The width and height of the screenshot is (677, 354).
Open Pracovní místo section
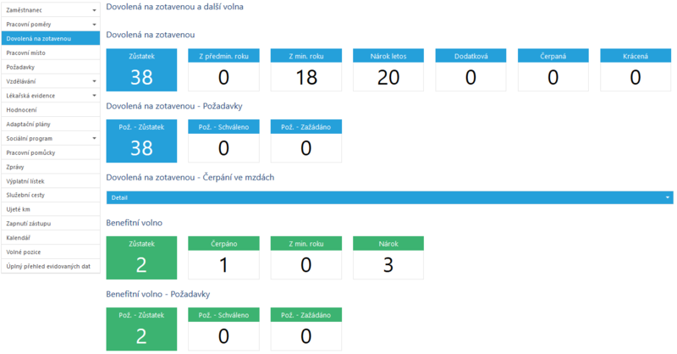51,53
